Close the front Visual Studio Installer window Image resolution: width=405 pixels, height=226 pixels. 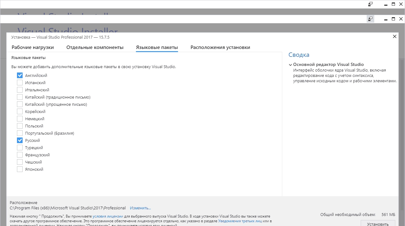pos(401,19)
